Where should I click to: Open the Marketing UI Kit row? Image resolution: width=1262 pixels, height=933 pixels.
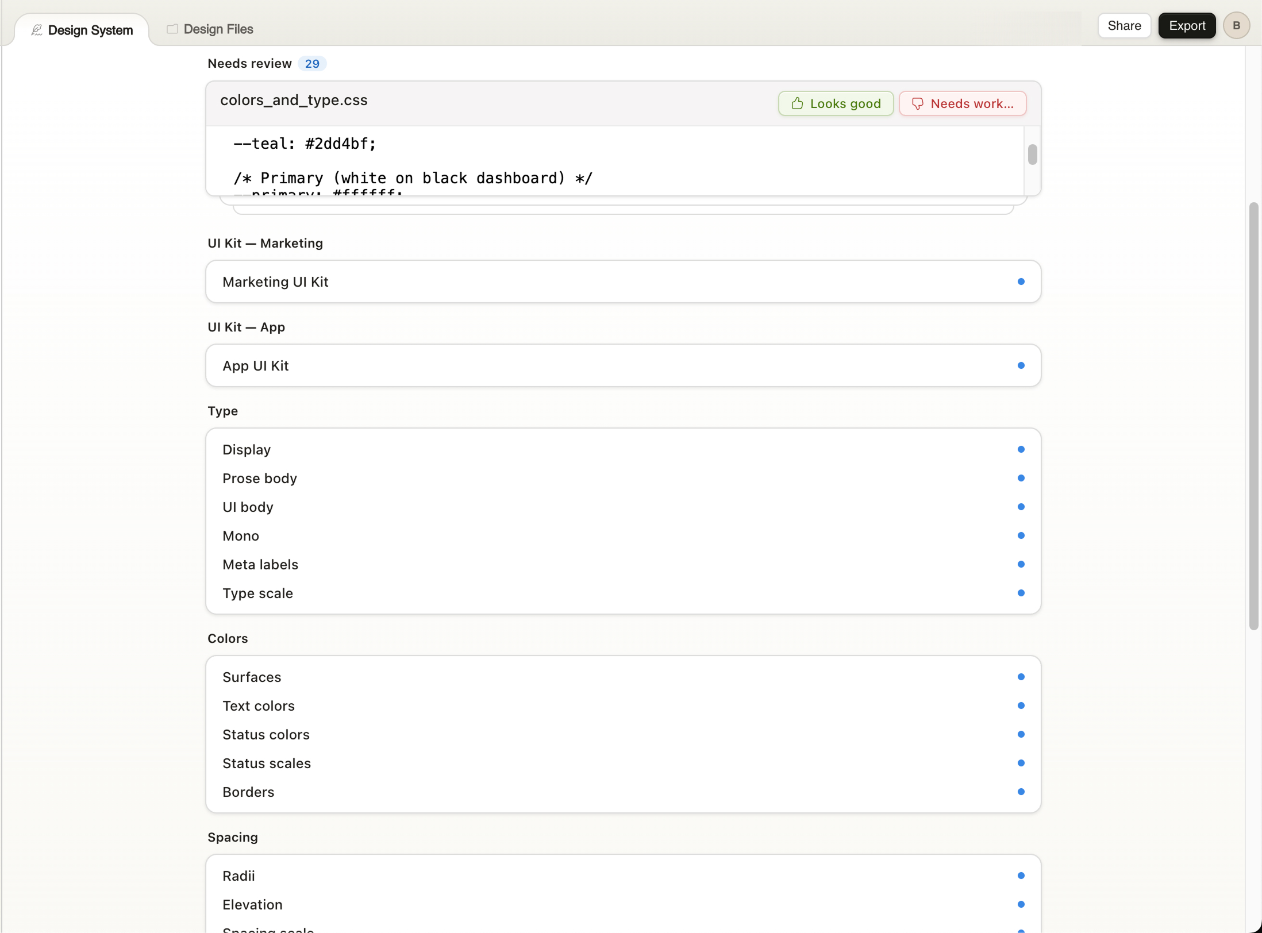(623, 282)
